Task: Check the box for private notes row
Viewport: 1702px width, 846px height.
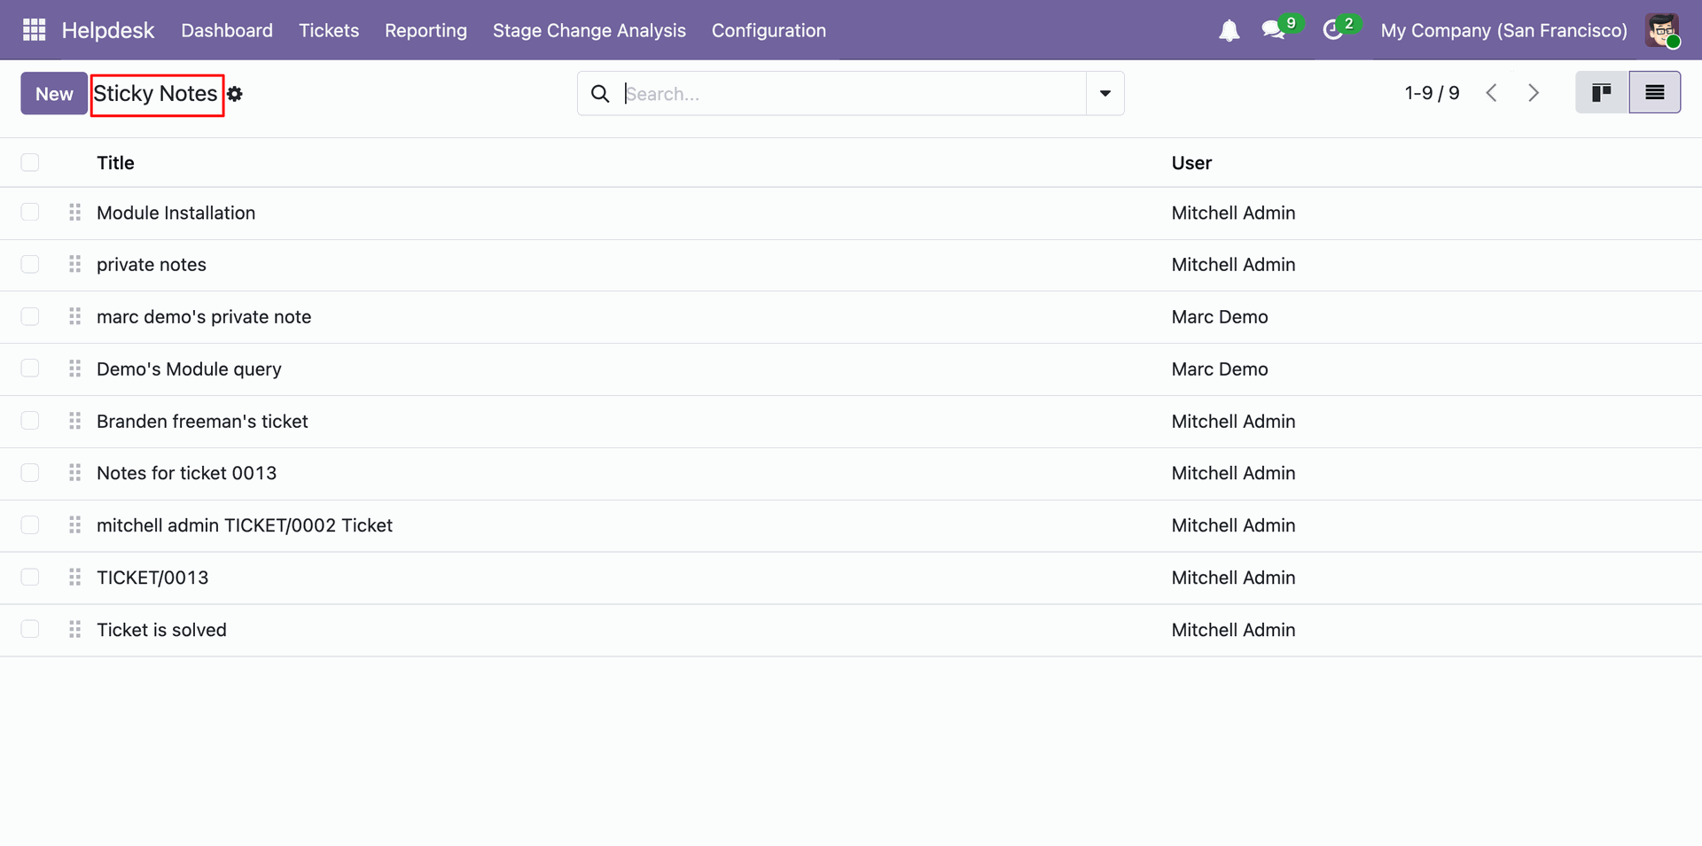Action: point(30,265)
